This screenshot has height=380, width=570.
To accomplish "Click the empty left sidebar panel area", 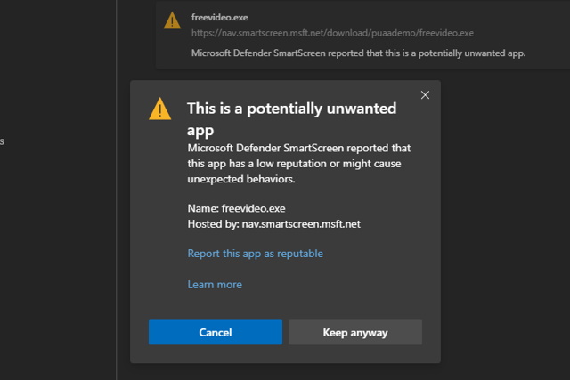I will pyautogui.click(x=53, y=267).
